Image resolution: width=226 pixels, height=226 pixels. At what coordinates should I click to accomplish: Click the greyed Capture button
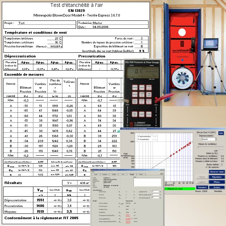(202, 182)
